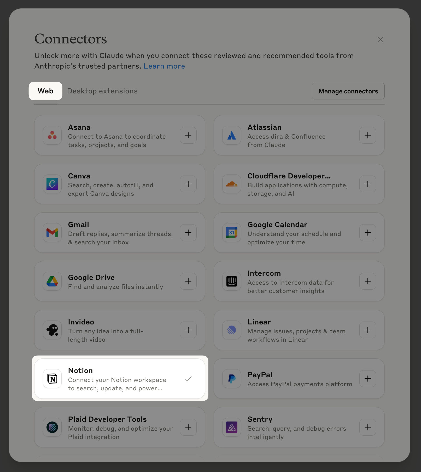Select the Web tab
The height and width of the screenshot is (472, 421).
[45, 91]
